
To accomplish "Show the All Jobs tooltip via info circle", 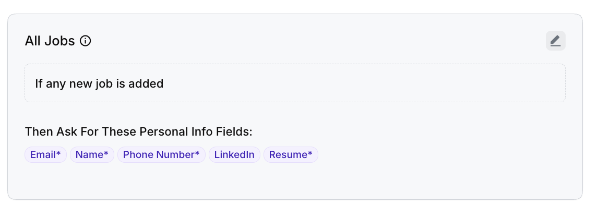I will [86, 41].
